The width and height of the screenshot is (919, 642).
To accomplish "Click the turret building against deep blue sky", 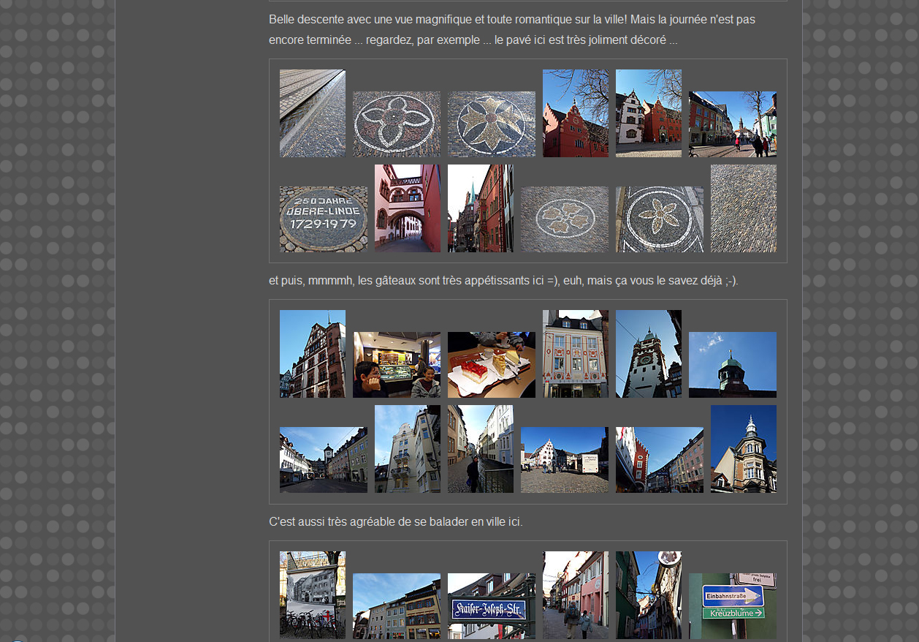I will click(743, 448).
